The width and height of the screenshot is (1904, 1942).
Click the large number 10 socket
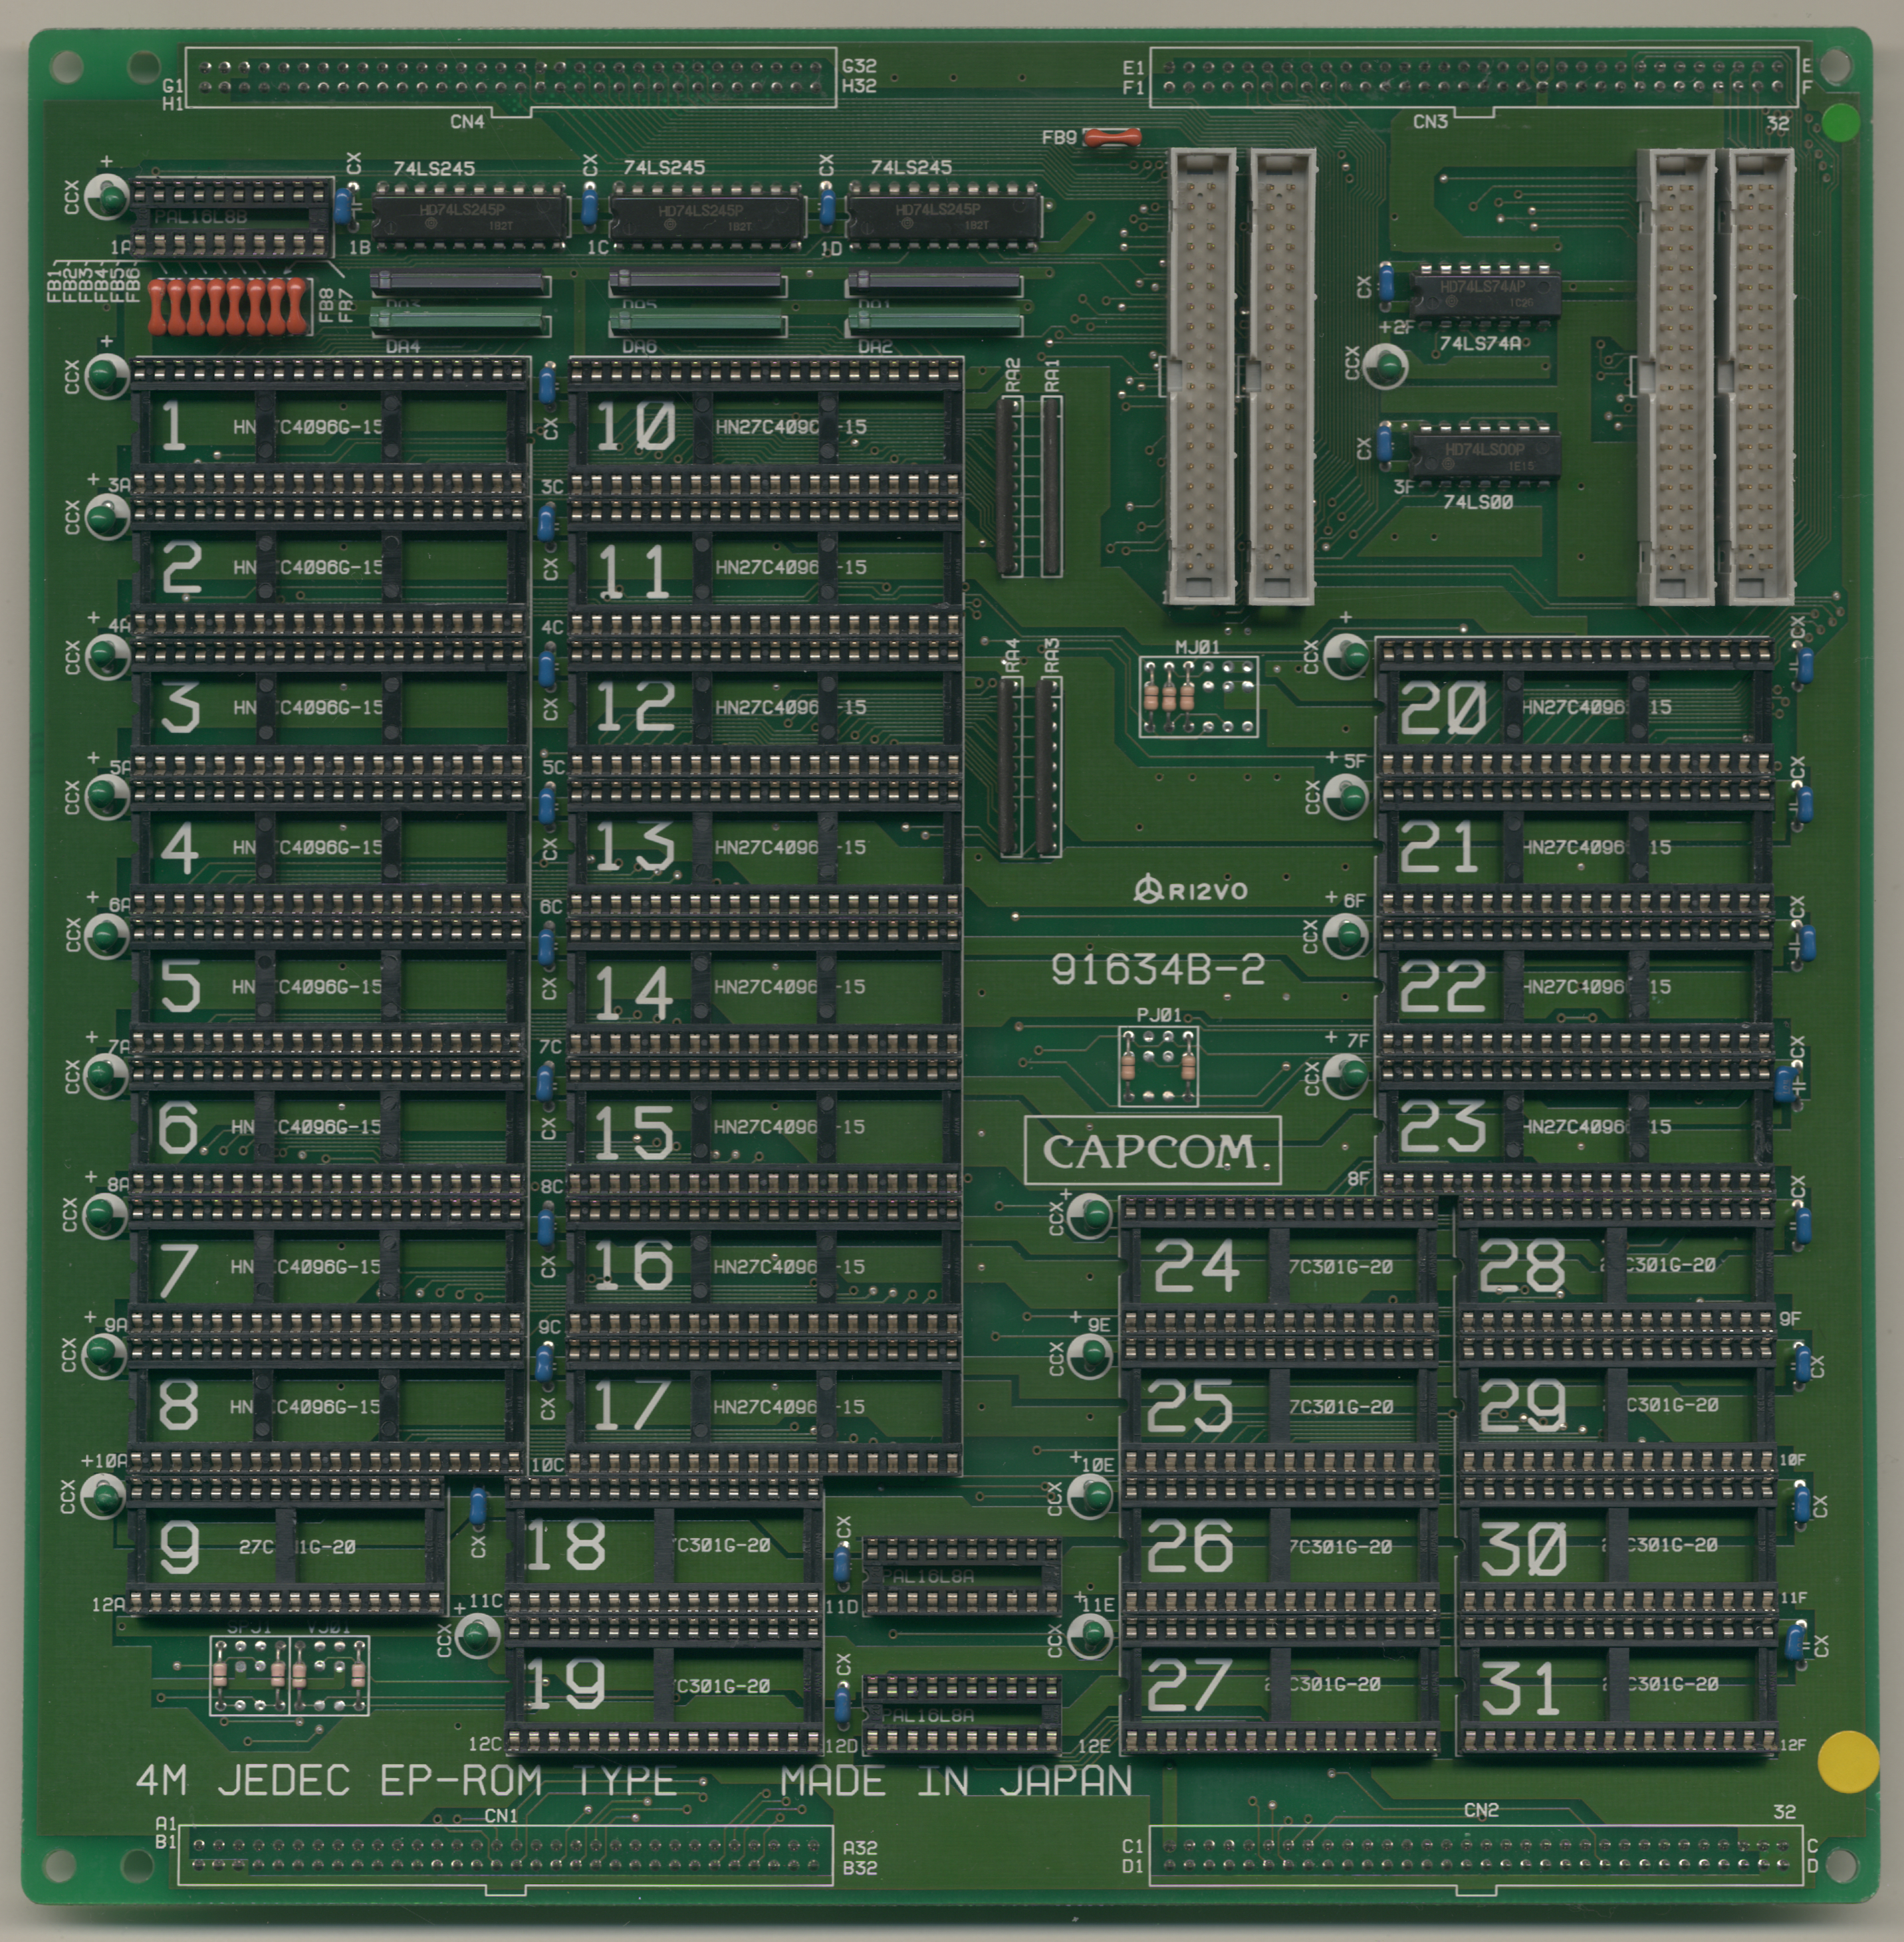765,428
